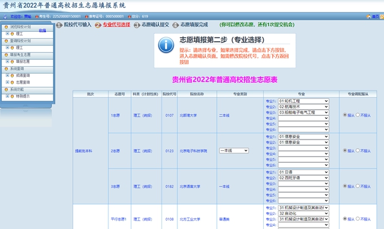Click the orange icon beside 特别提示 item
Viewport: 384px width, 229px height.
point(12,96)
